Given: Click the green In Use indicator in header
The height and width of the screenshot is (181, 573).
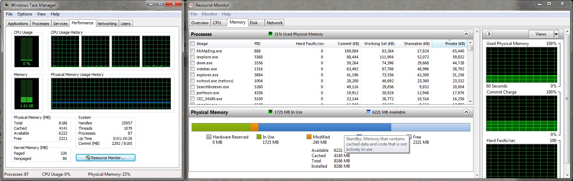Looking at the screenshot, I should pyautogui.click(x=271, y=112).
